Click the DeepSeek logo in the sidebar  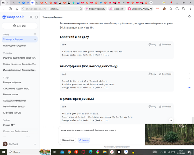13,17
